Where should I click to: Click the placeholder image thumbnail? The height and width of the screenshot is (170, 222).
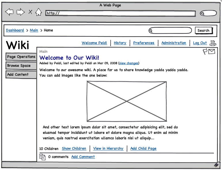coord(127,101)
